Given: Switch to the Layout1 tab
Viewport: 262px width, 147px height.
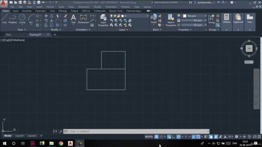Looking at the screenshot, I should pyautogui.click(x=19, y=136).
